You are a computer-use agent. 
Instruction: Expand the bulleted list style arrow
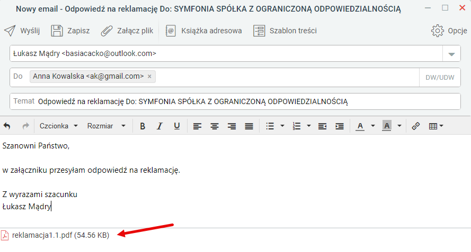point(282,126)
